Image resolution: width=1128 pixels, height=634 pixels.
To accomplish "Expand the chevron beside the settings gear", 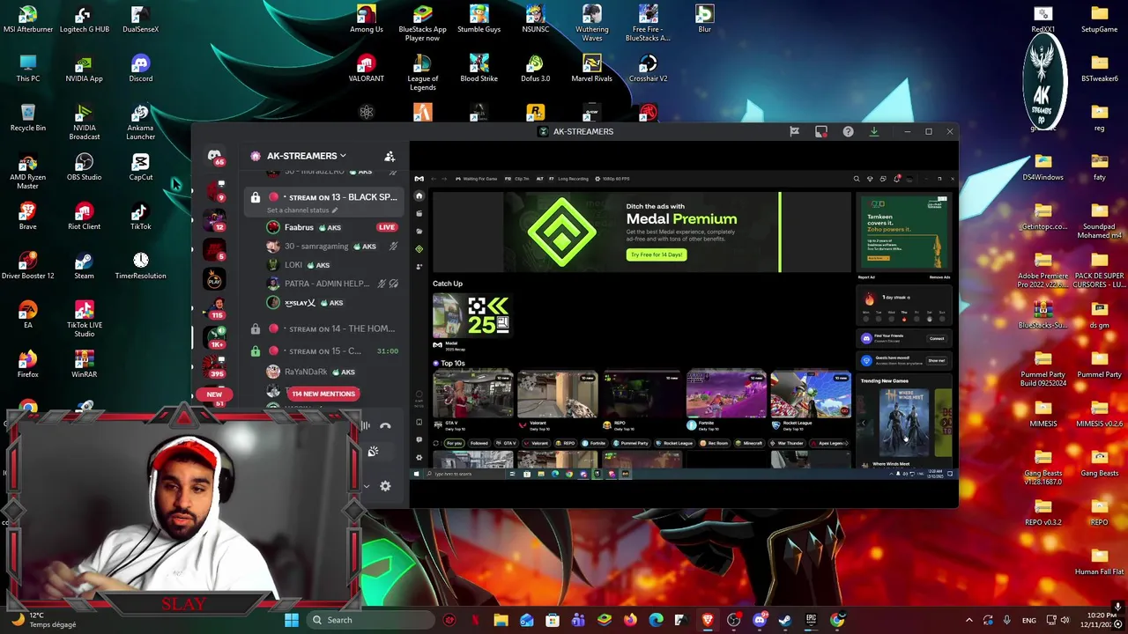I will pyautogui.click(x=367, y=486).
